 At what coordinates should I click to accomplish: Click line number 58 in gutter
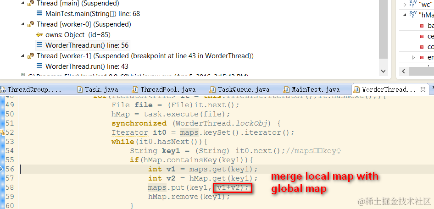pyautogui.click(x=10, y=187)
